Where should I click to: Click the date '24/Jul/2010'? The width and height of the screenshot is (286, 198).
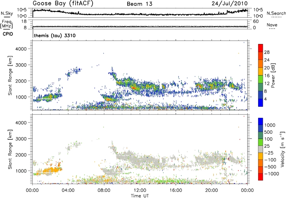[x=230, y=4]
